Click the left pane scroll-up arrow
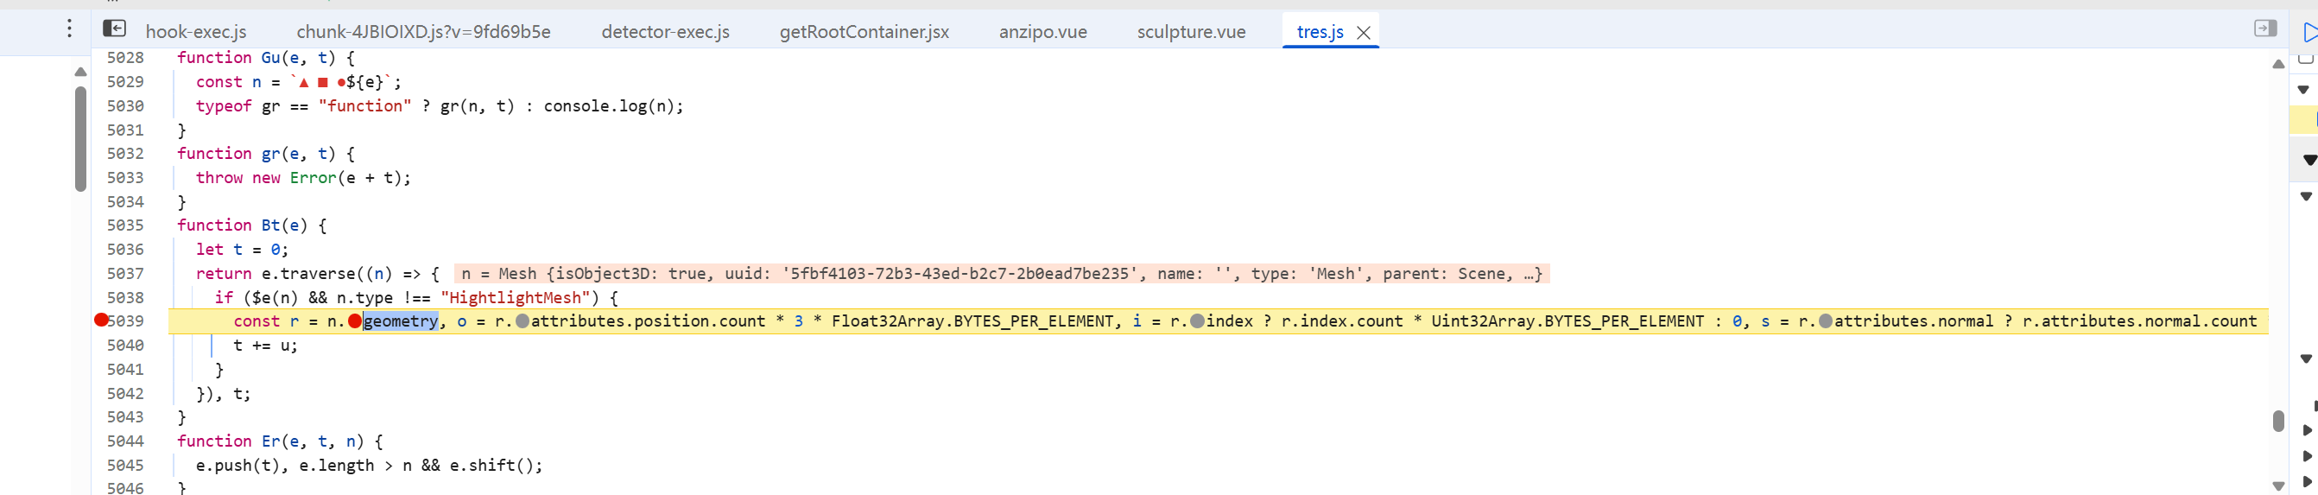This screenshot has width=2318, height=495. (80, 71)
